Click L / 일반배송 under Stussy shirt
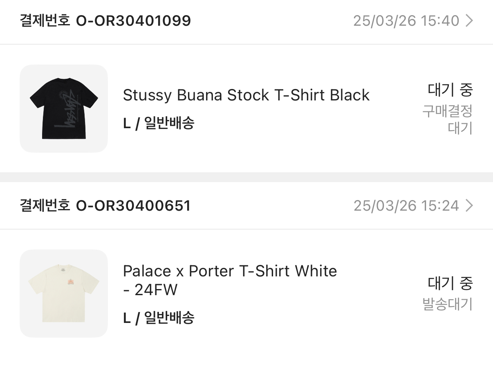493x376 pixels. click(x=159, y=123)
